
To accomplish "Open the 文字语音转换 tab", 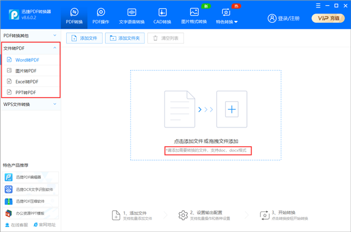I will pos(132,16).
